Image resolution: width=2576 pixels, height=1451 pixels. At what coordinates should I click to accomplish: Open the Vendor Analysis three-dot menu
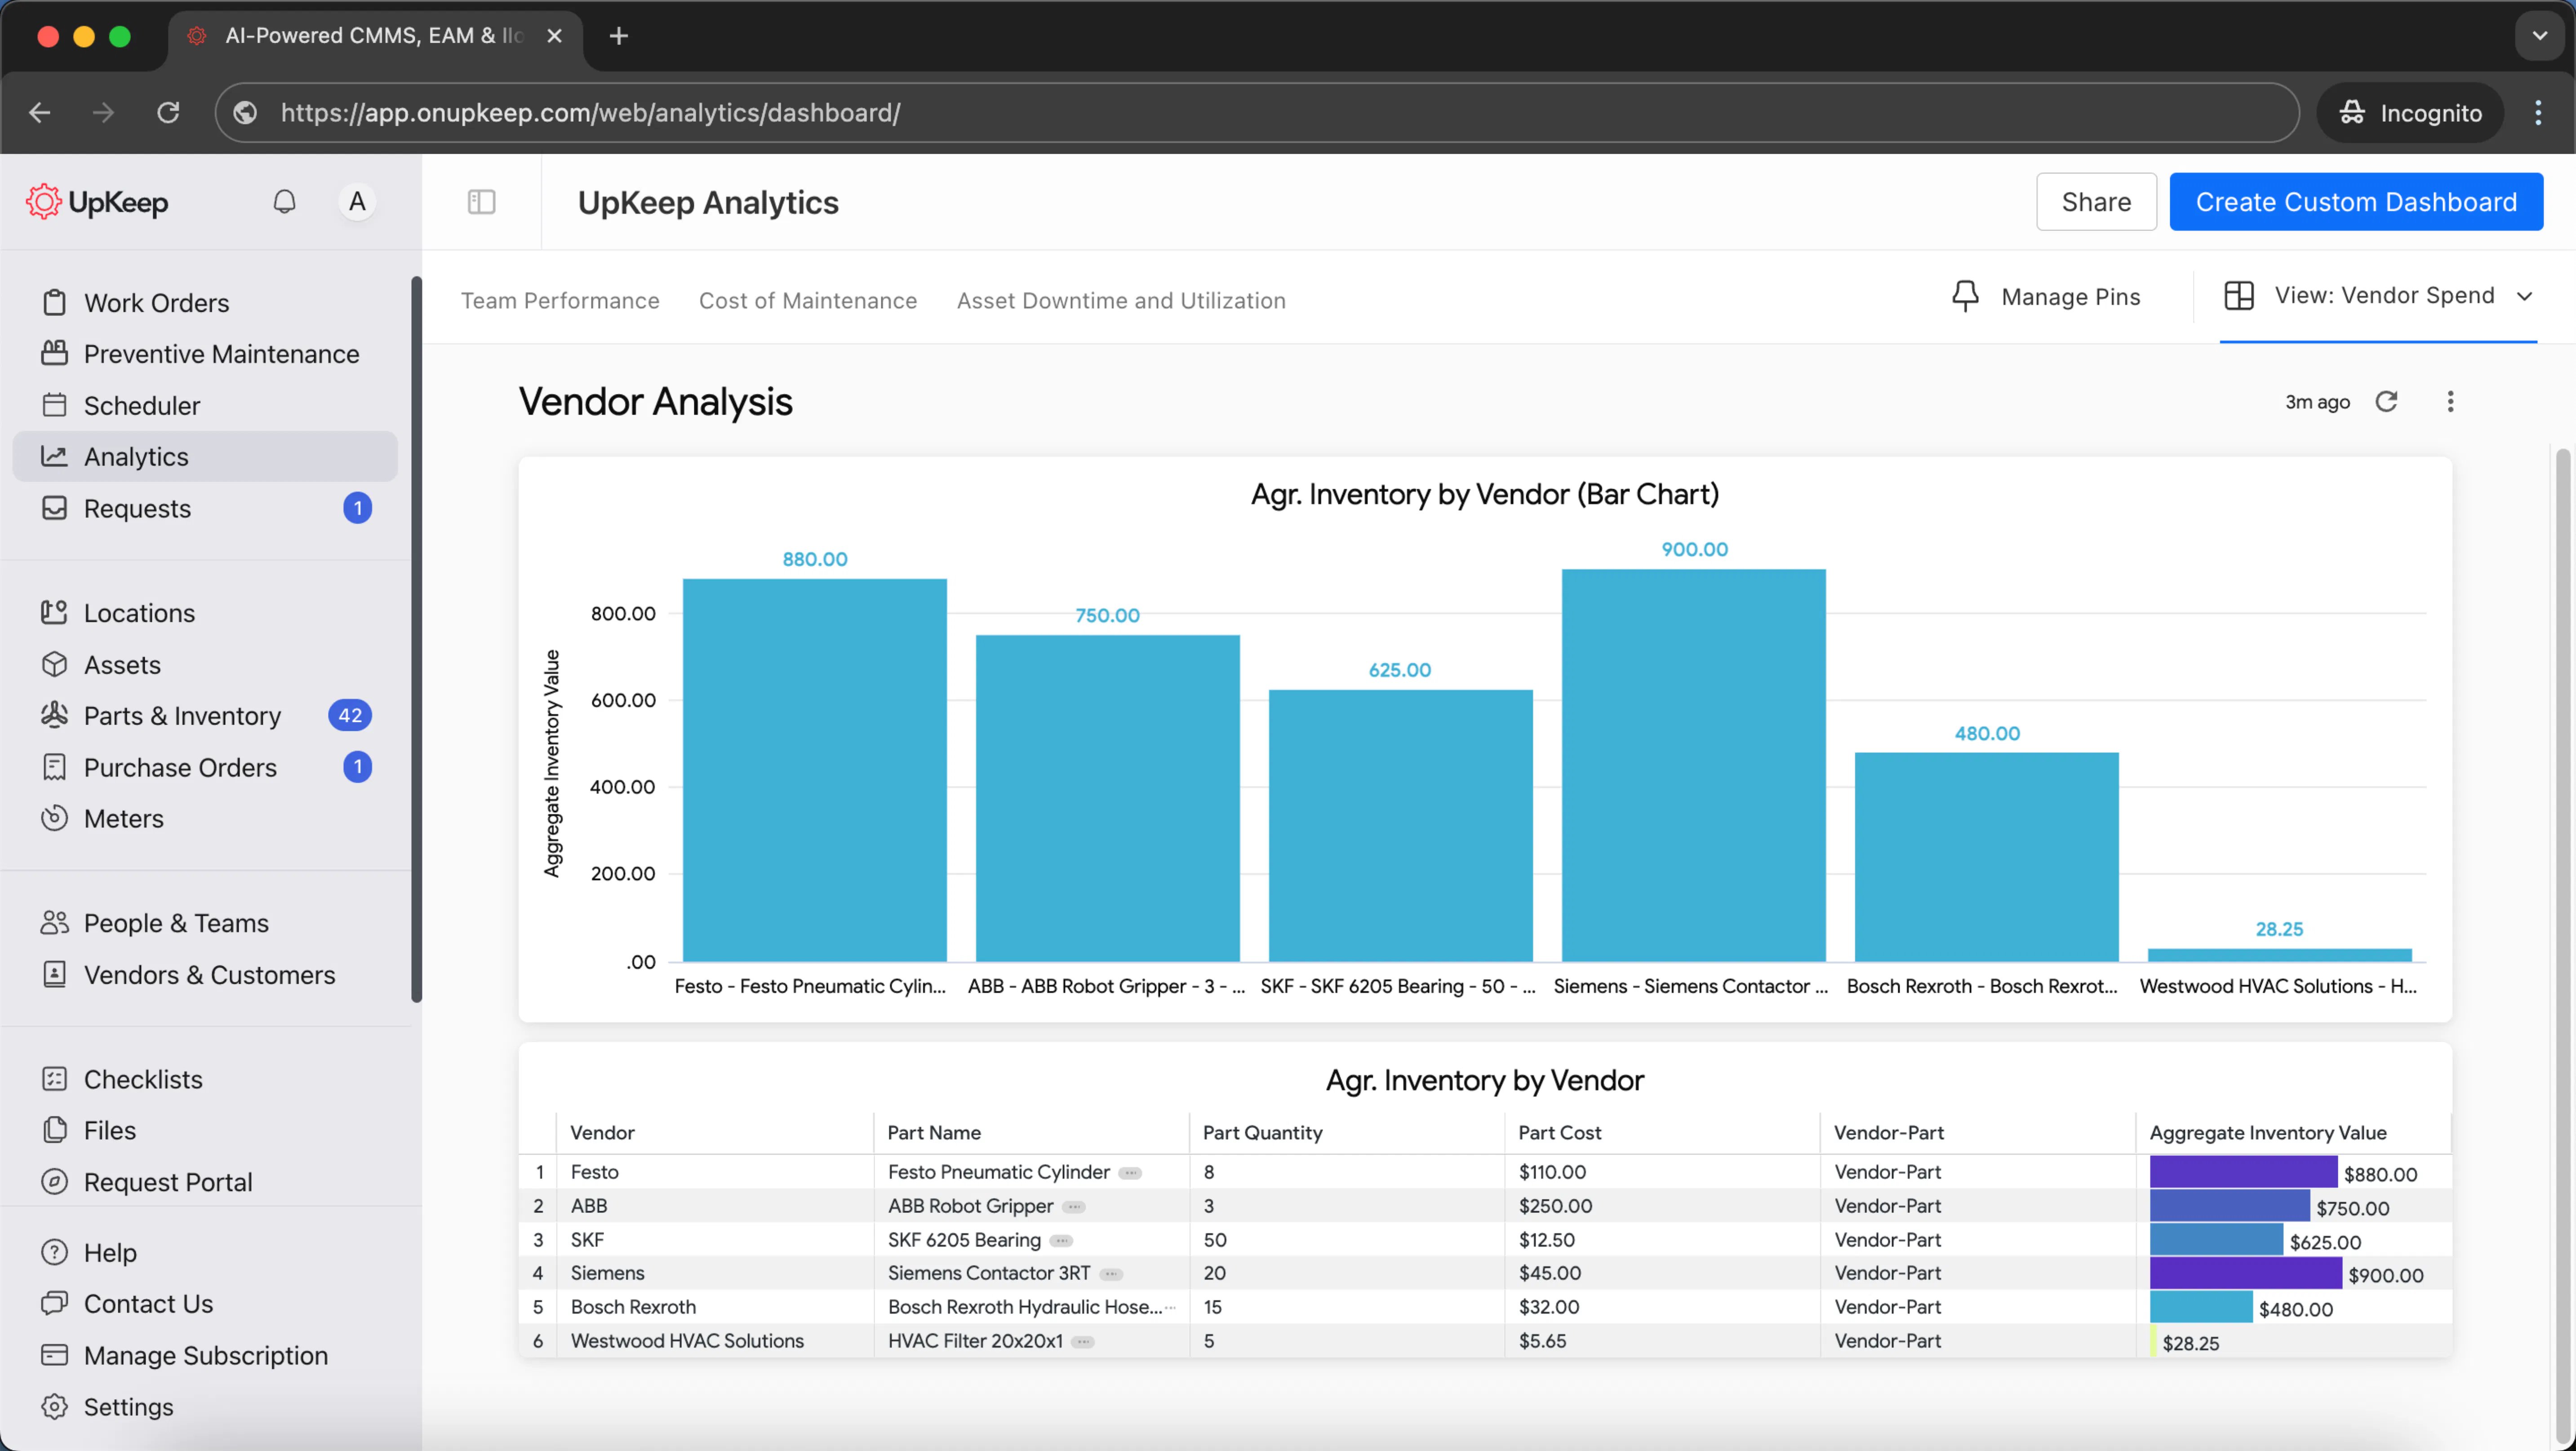tap(2450, 402)
